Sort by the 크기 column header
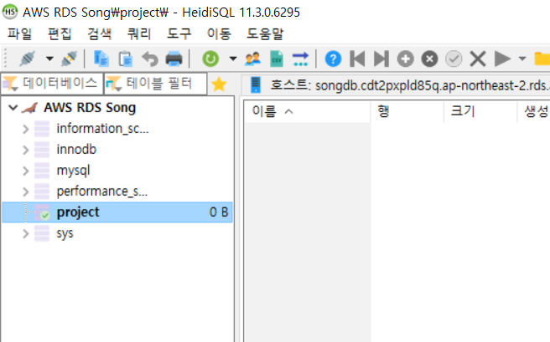The image size is (550, 342). [x=480, y=111]
